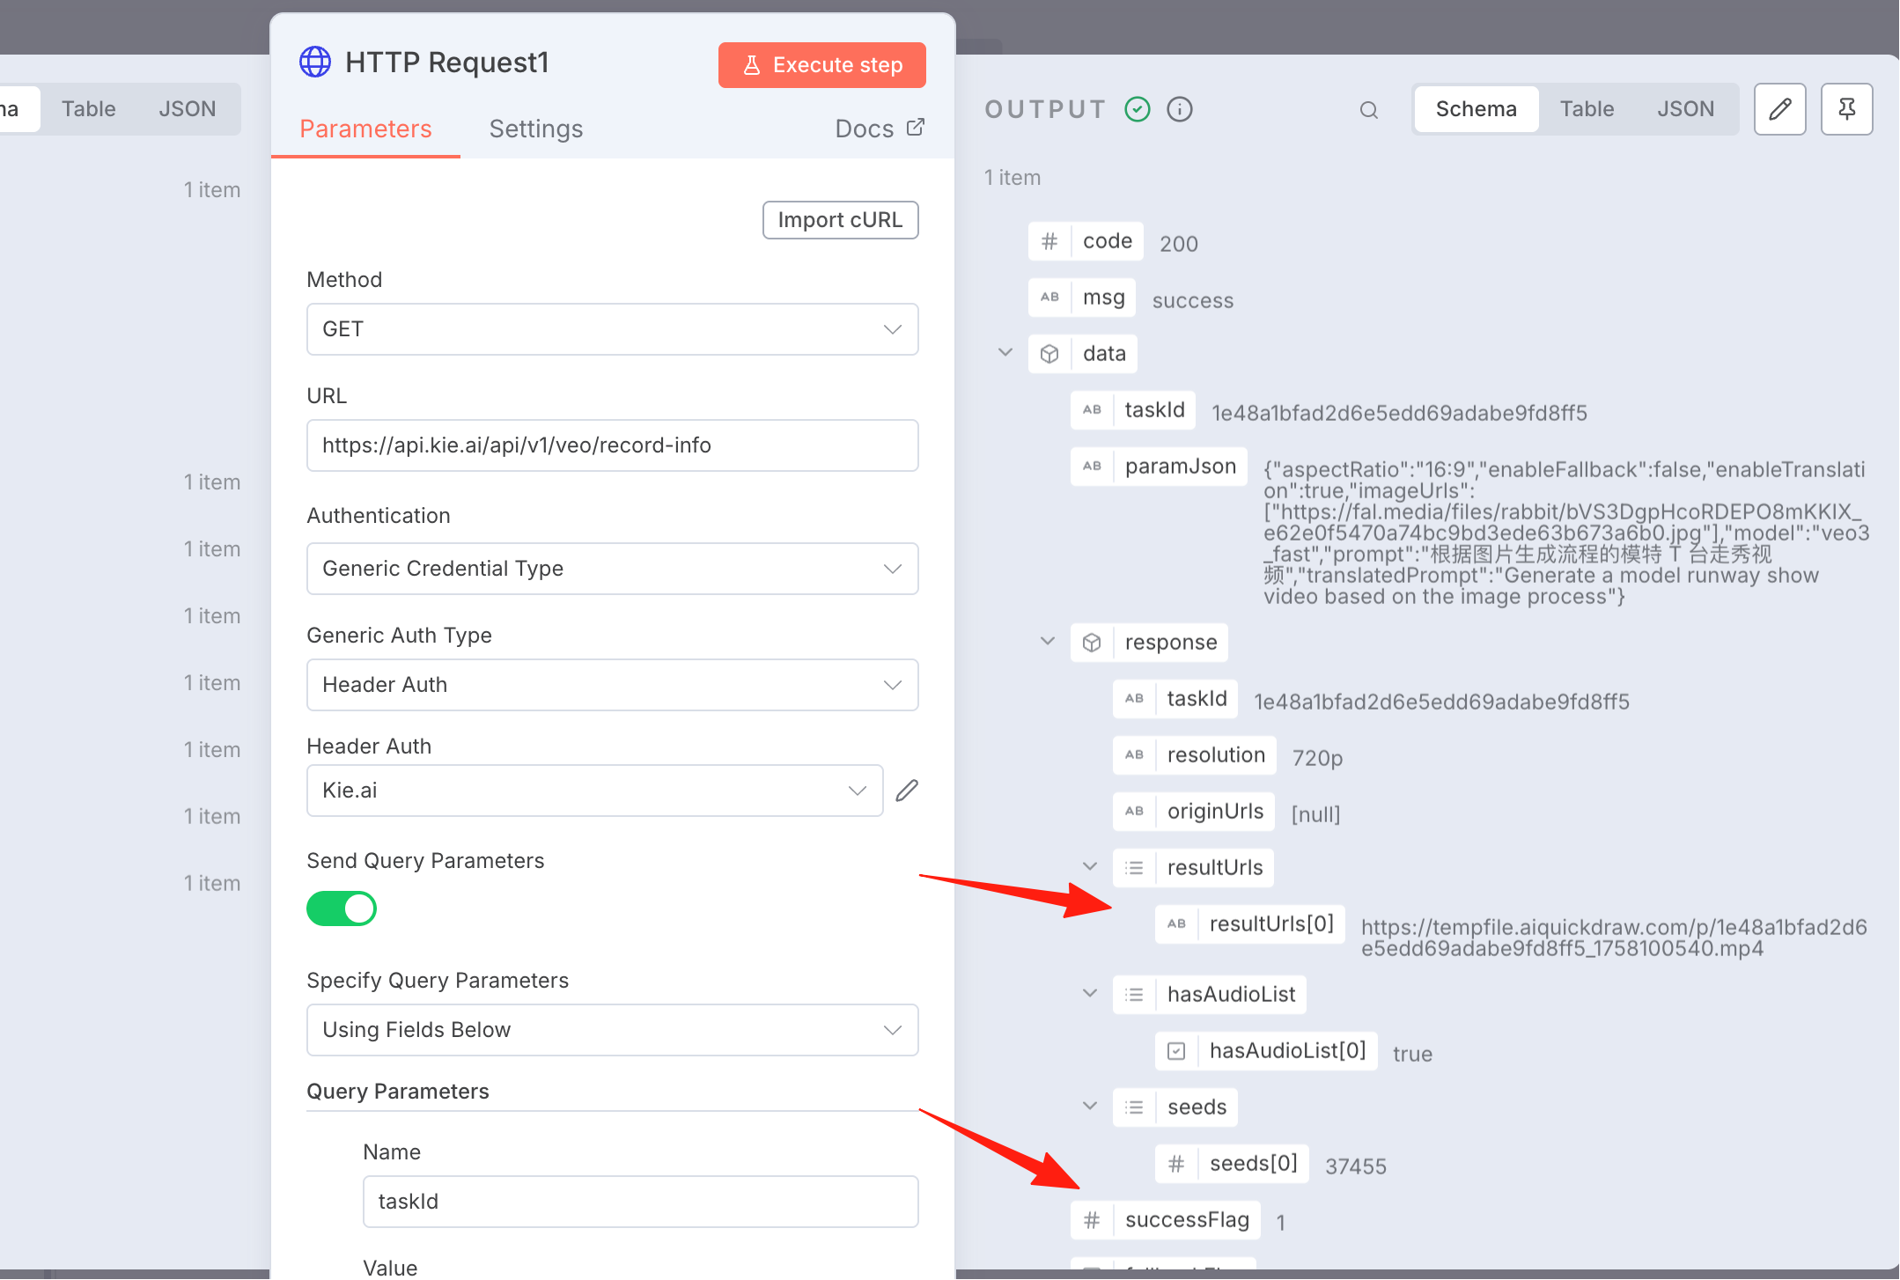Screen dimensions: 1900x1280
Task: Collapse the hasAudioList chevron
Action: point(1089,994)
